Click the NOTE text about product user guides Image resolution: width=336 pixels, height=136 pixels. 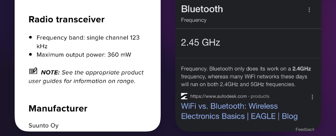pyautogui.click(x=86, y=77)
